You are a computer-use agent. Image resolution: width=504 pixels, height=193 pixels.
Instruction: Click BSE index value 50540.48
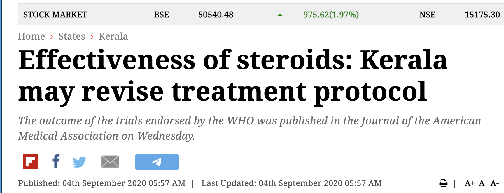pos(216,15)
